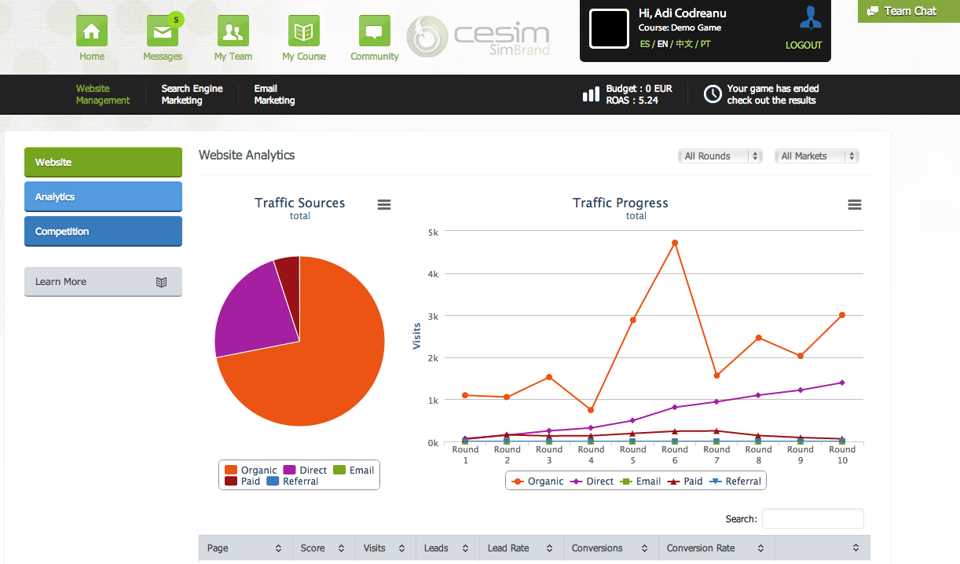960x564 pixels.
Task: Click the My Team people icon
Action: point(233,31)
